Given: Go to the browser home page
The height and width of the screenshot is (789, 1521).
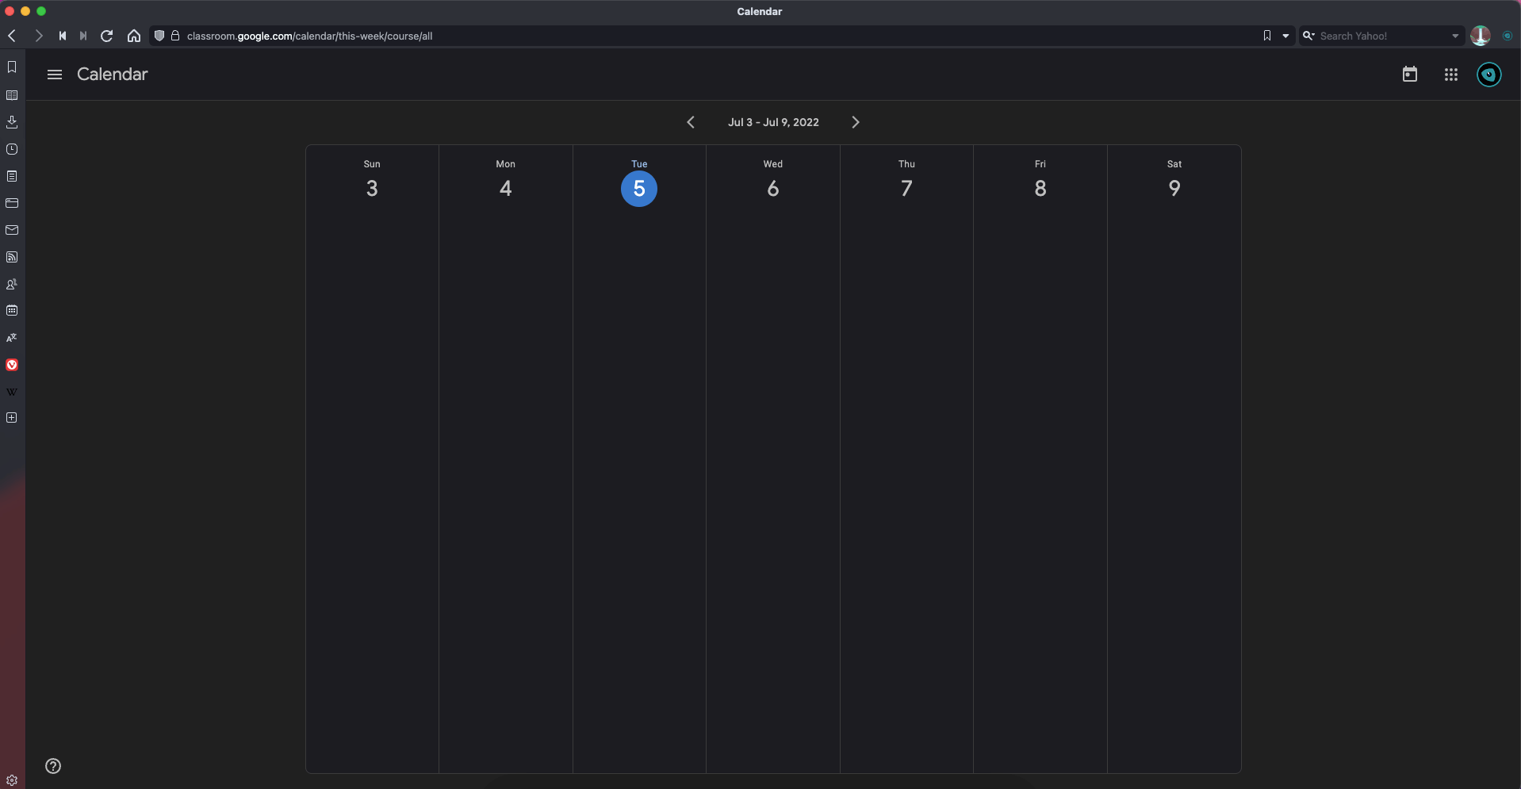Looking at the screenshot, I should (x=134, y=36).
